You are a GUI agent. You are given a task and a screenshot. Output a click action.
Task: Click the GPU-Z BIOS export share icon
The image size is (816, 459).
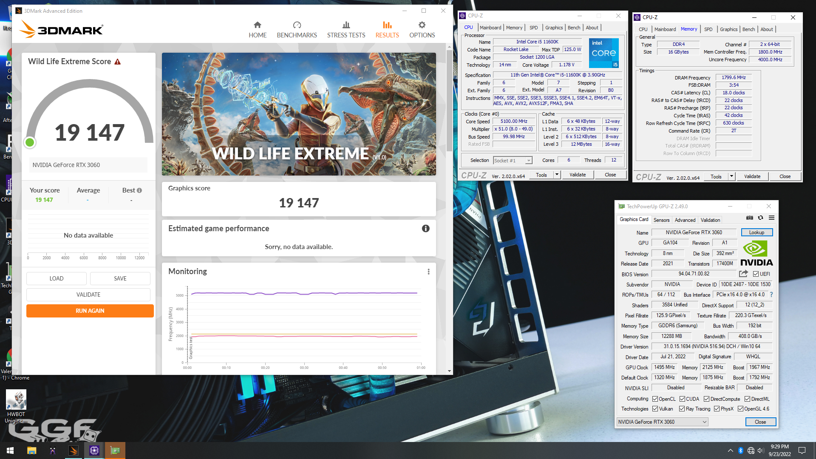[x=743, y=274]
